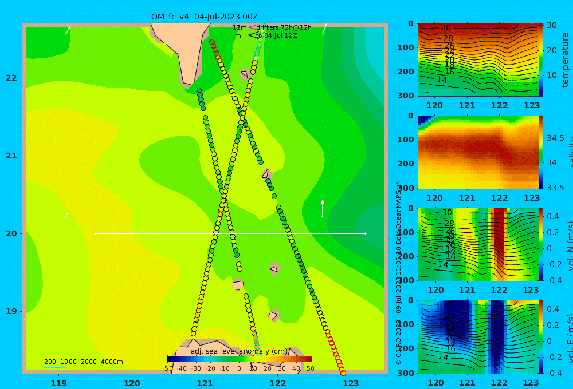The image size is (573, 389).
Task: Click the 'temperature' colorbar axis label
Action: [565, 60]
